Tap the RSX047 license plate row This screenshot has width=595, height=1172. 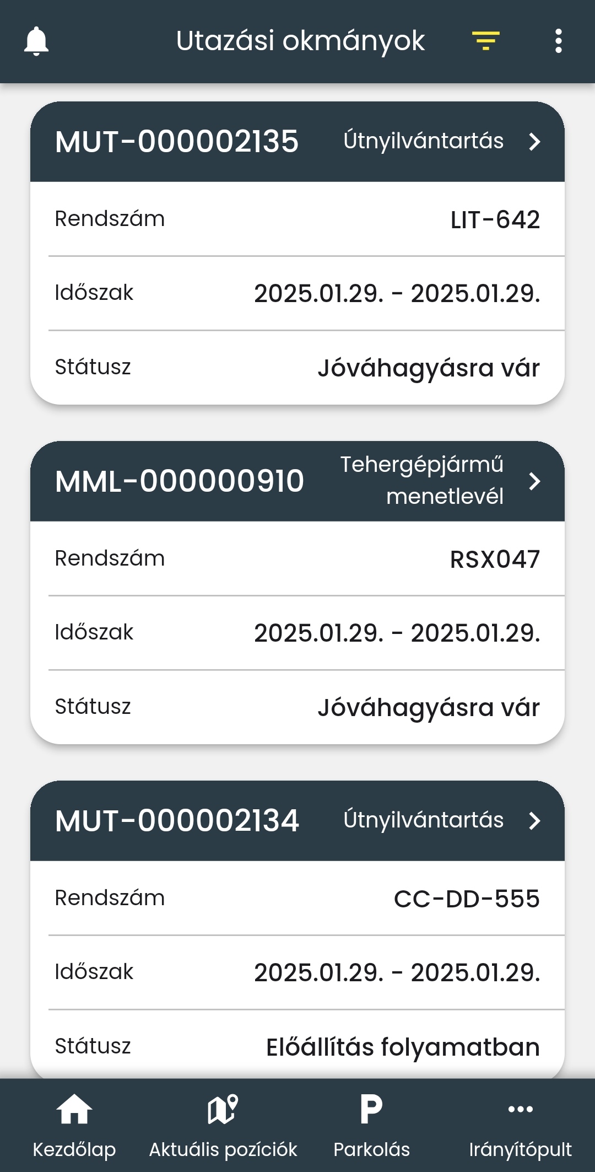point(297,559)
